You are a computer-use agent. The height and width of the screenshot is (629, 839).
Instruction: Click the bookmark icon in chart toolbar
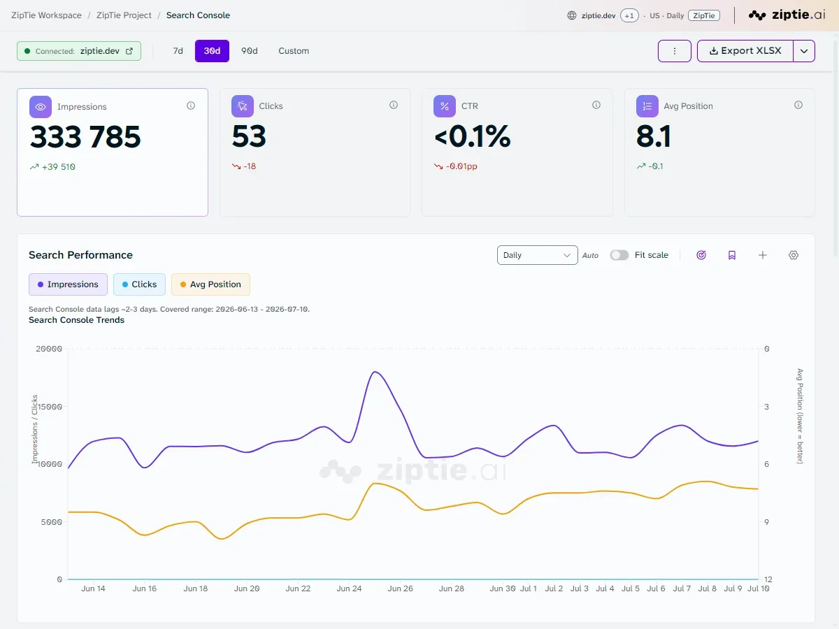click(732, 255)
